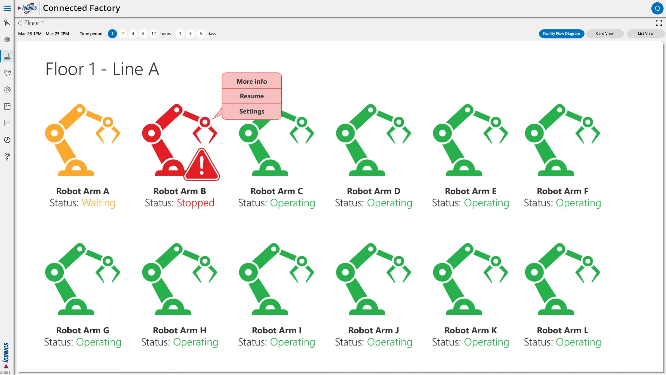Select the 2 hours time period
This screenshot has width=666, height=375.
[x=122, y=34]
